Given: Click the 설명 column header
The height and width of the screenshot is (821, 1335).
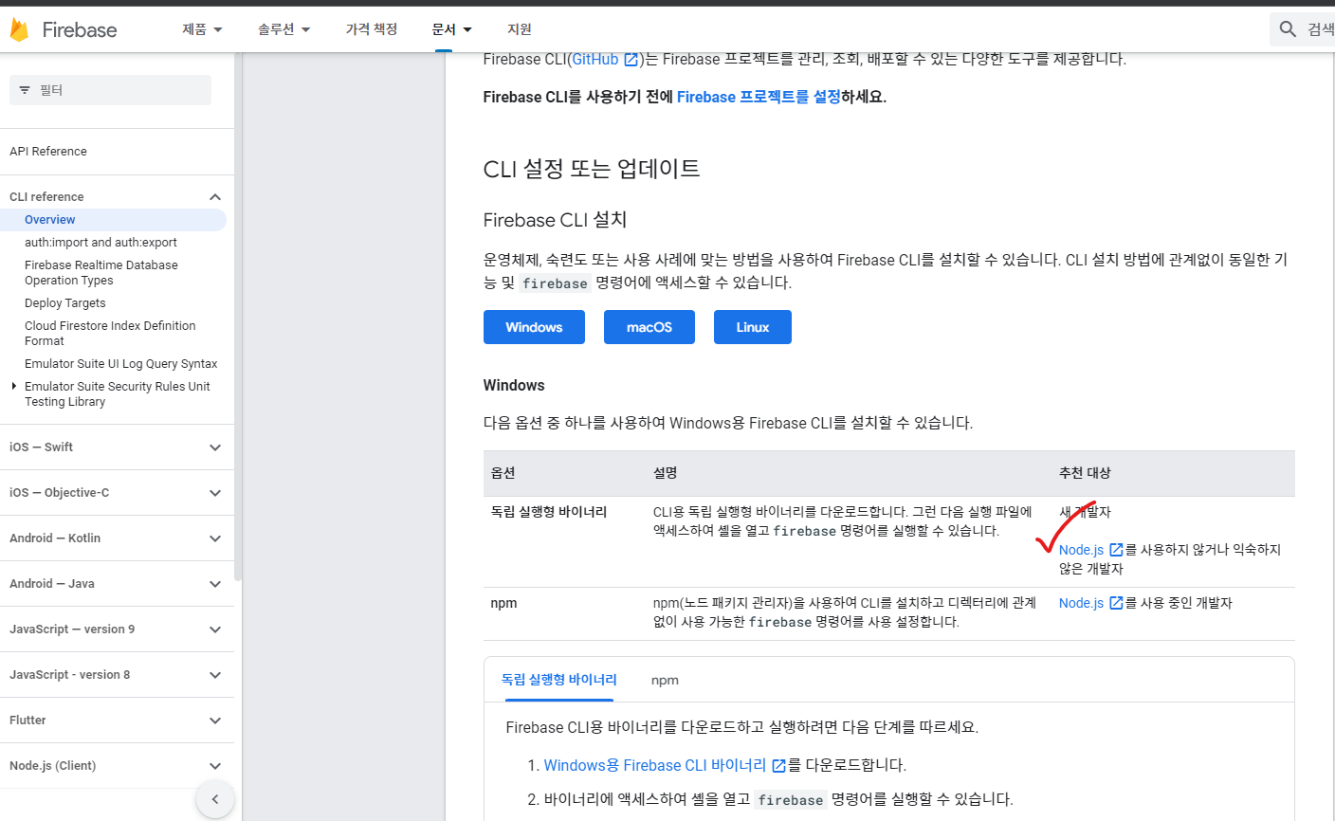Looking at the screenshot, I should pyautogui.click(x=666, y=473).
